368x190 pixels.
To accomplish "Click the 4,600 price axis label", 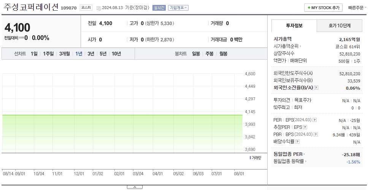I will point(250,74).
